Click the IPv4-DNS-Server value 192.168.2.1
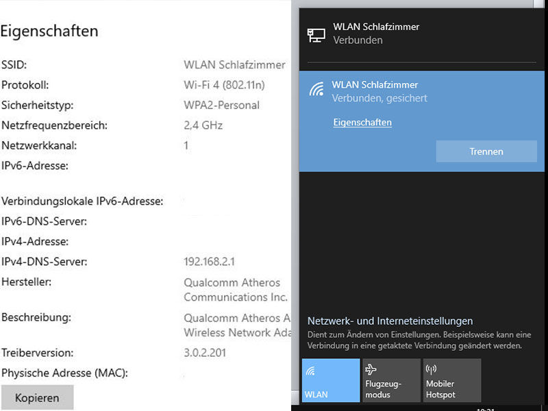This screenshot has height=411, width=548. 210,262
